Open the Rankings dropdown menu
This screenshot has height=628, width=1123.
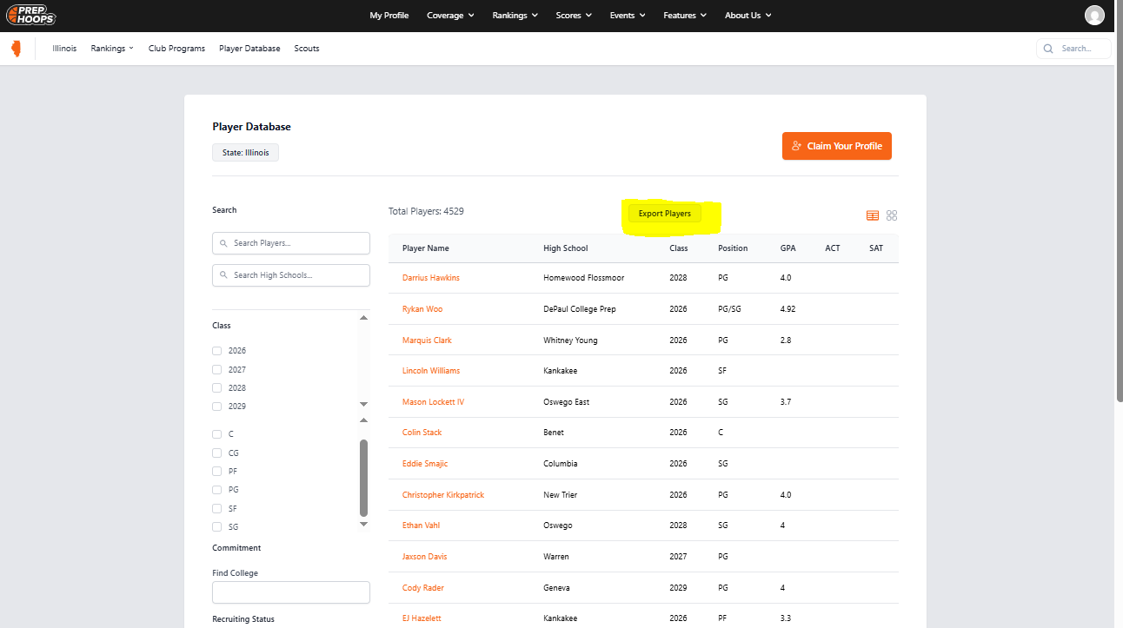(515, 15)
